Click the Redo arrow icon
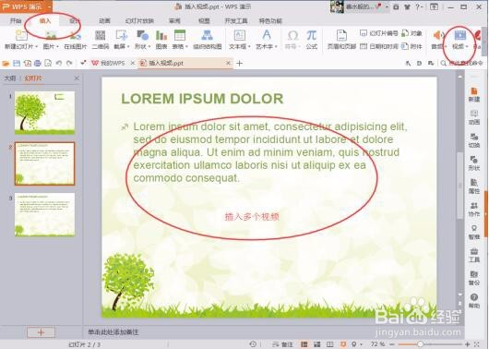 [x=69, y=64]
